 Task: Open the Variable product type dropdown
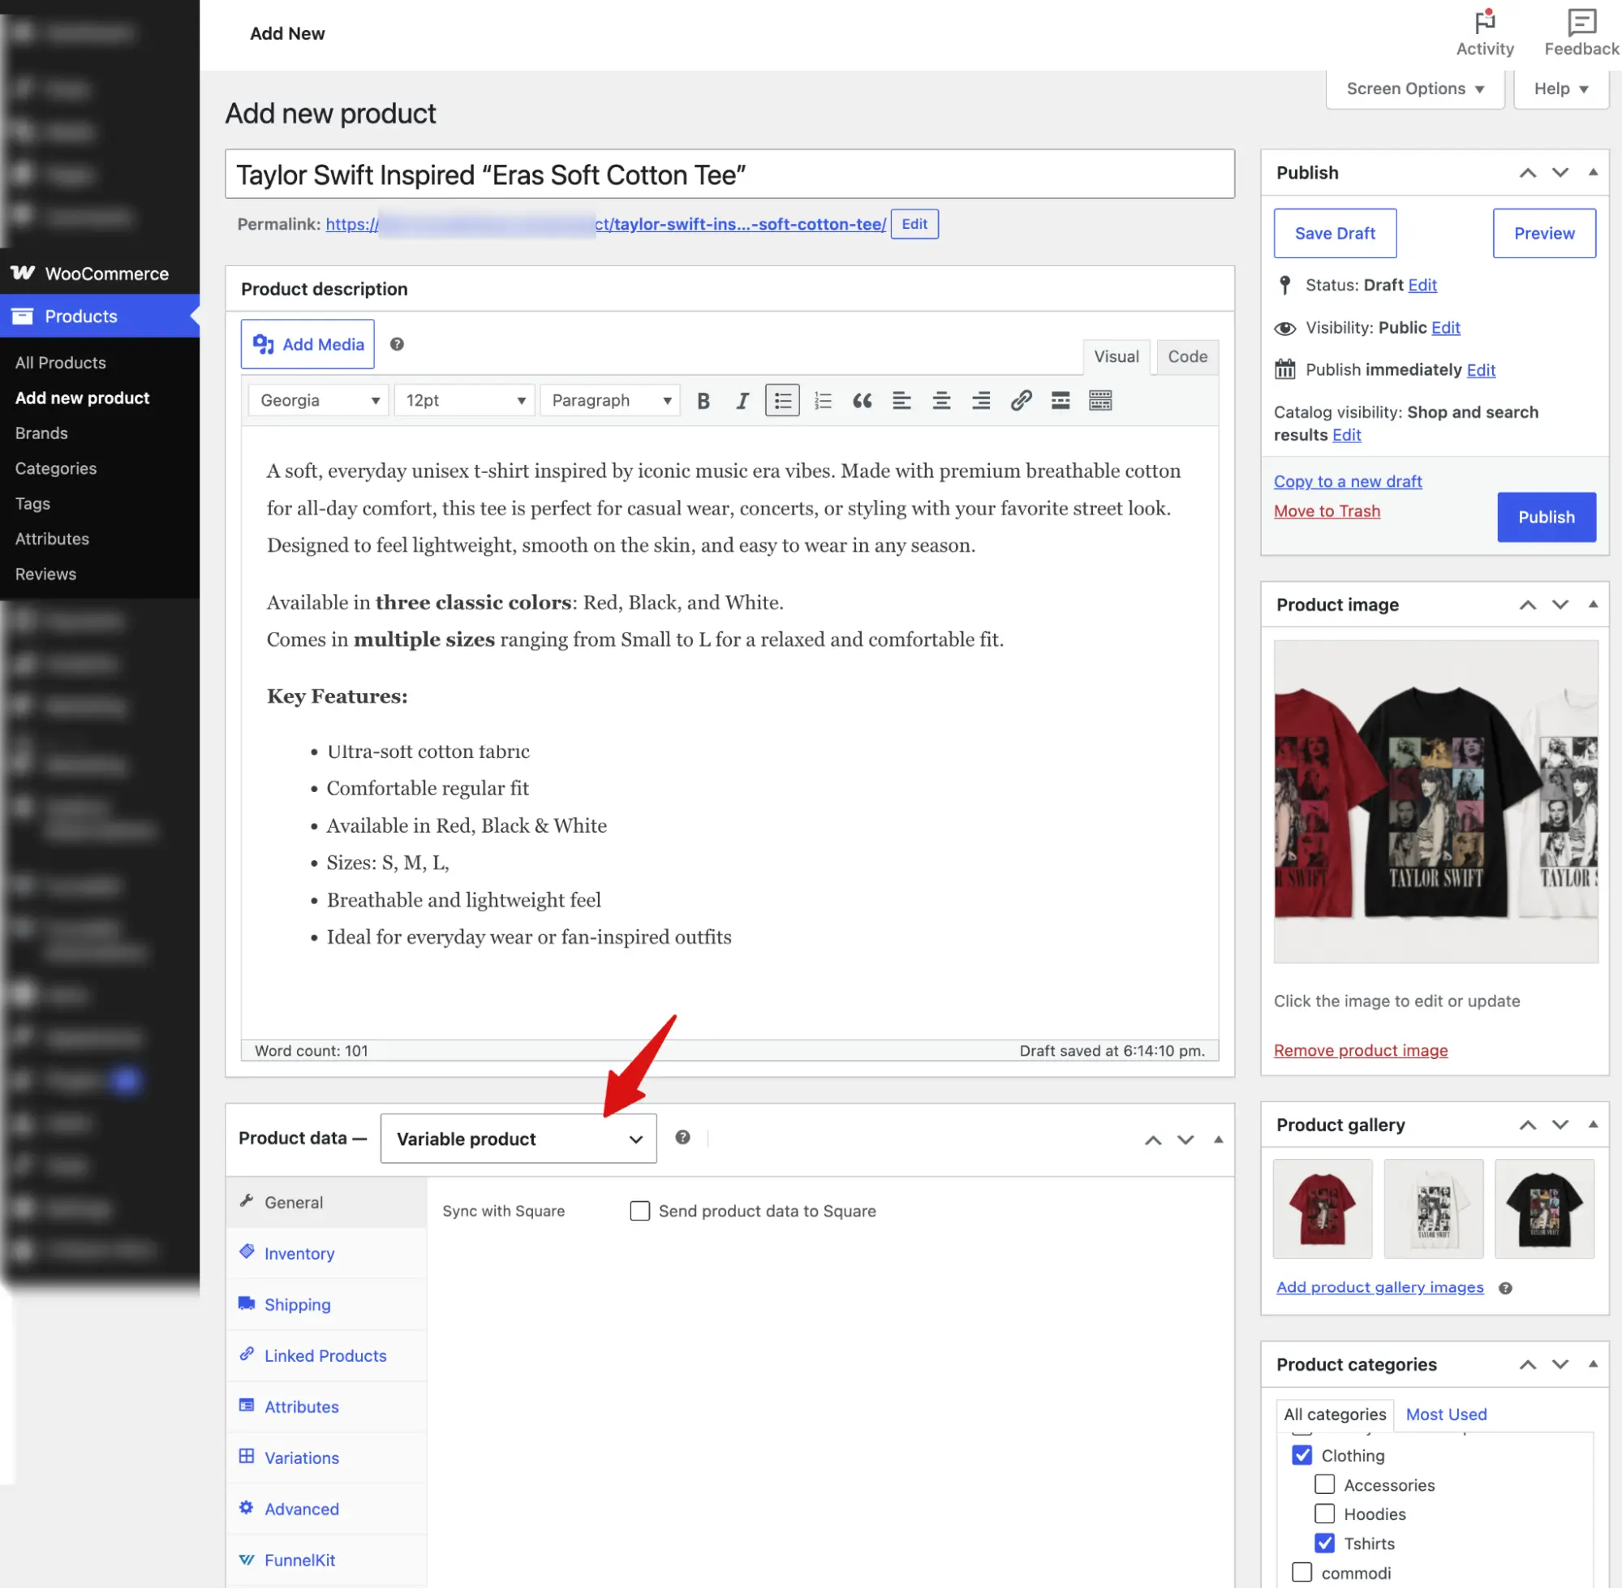tap(518, 1139)
